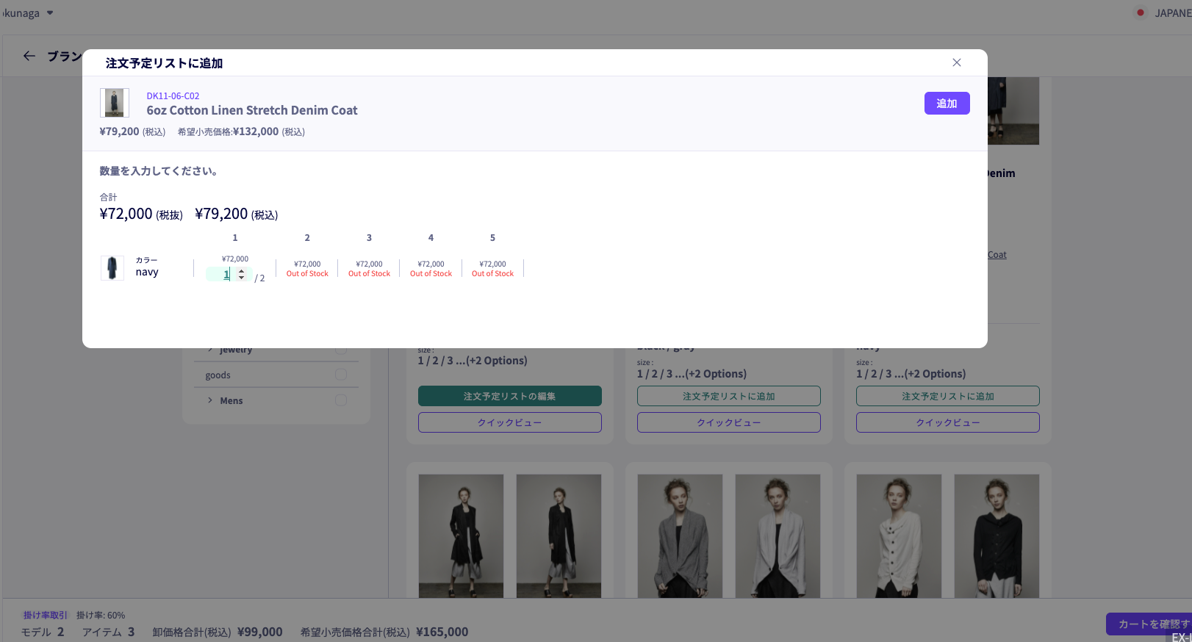The height and width of the screenshot is (642, 1192).
Task: Increase navy size 1 quantity with up arrow
Action: pyautogui.click(x=241, y=272)
